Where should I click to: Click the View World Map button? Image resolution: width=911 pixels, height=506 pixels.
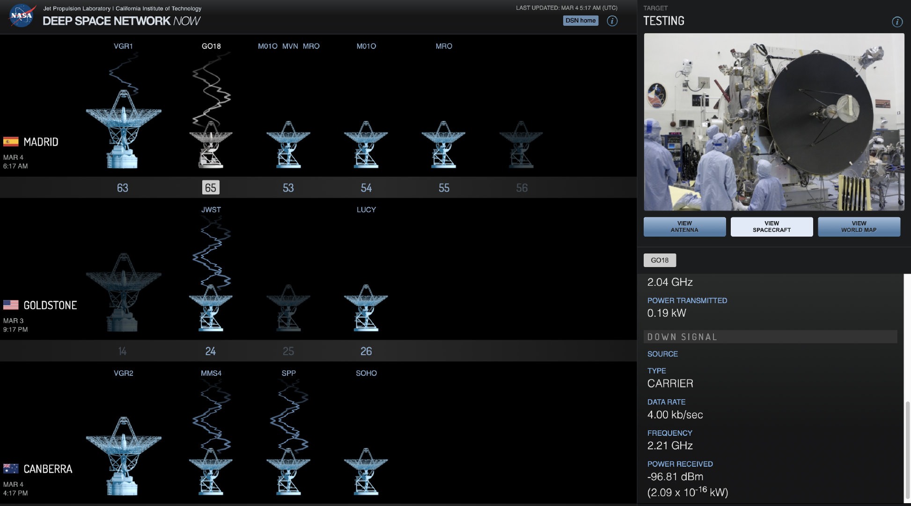859,227
